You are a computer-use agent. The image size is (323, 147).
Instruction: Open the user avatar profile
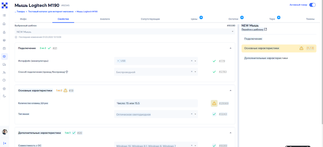(5, 132)
